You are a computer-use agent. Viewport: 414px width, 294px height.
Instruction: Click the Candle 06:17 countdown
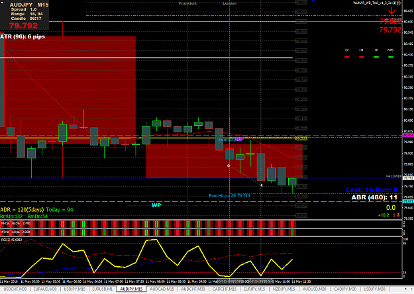click(x=26, y=19)
